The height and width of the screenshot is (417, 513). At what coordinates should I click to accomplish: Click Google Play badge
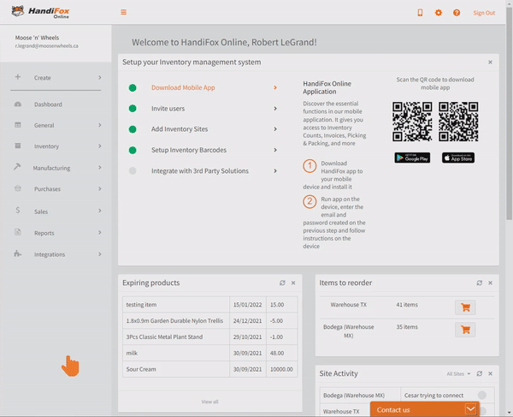click(412, 158)
